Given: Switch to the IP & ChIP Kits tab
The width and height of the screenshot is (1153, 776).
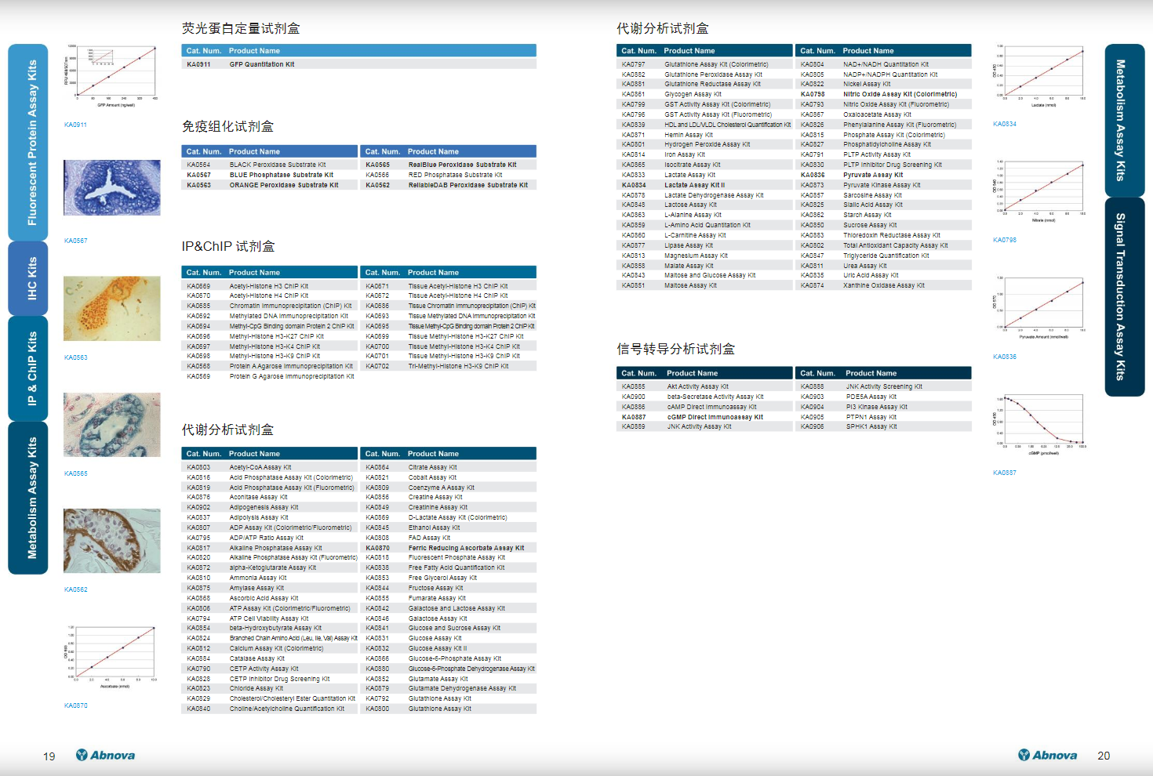Looking at the screenshot, I should coord(28,368).
